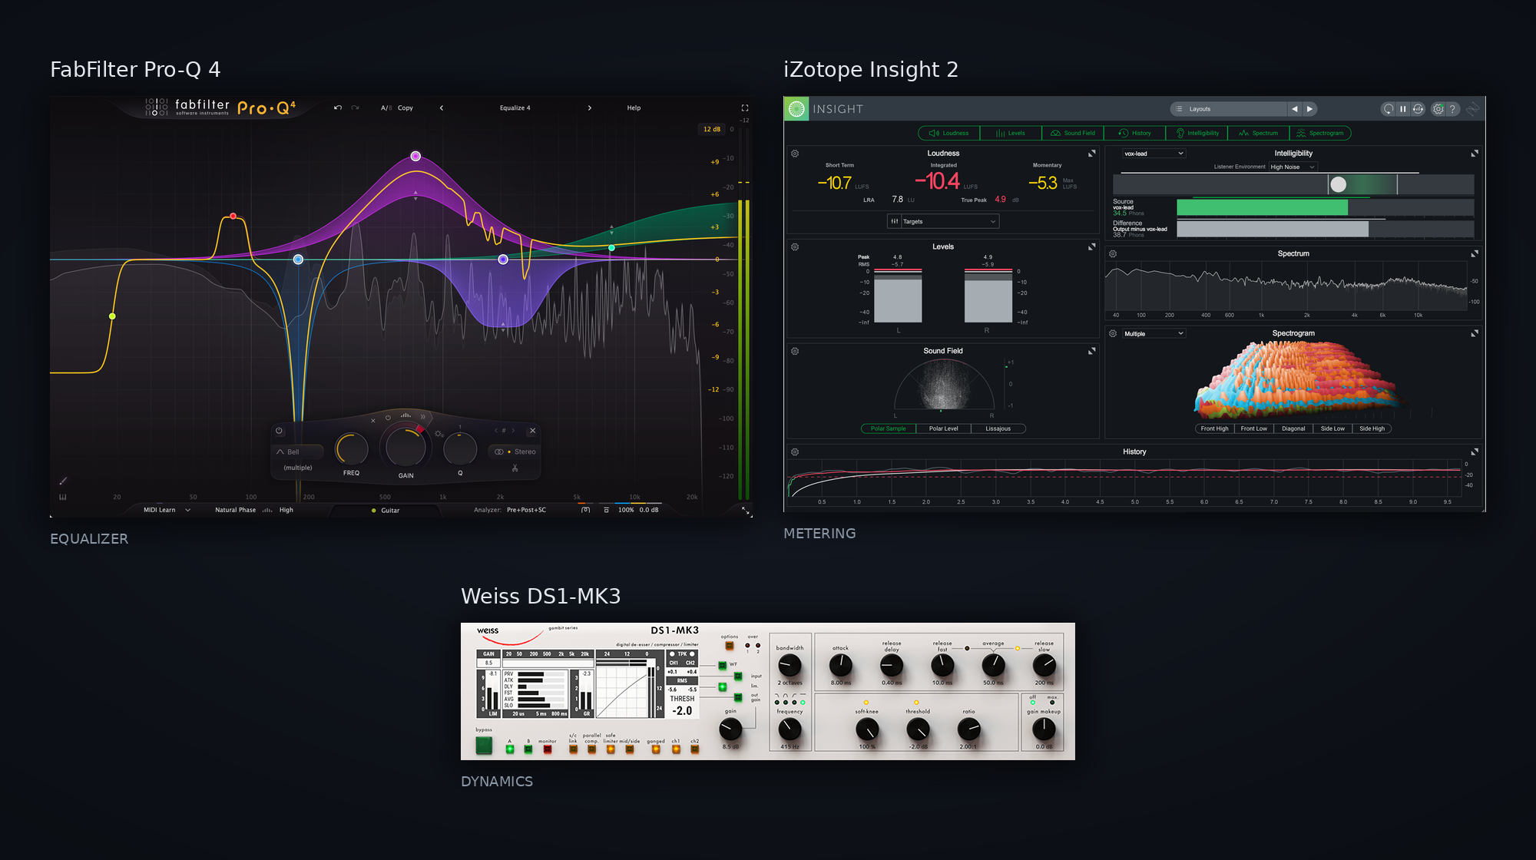Open the 12 dB display range selector
Viewport: 1536px width, 860px height.
pos(712,129)
